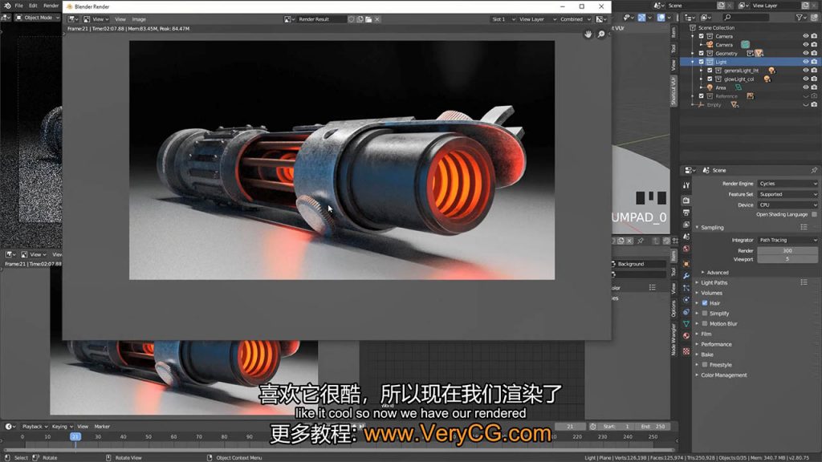Toggle generalLight_lht collection checkbox

(710, 71)
